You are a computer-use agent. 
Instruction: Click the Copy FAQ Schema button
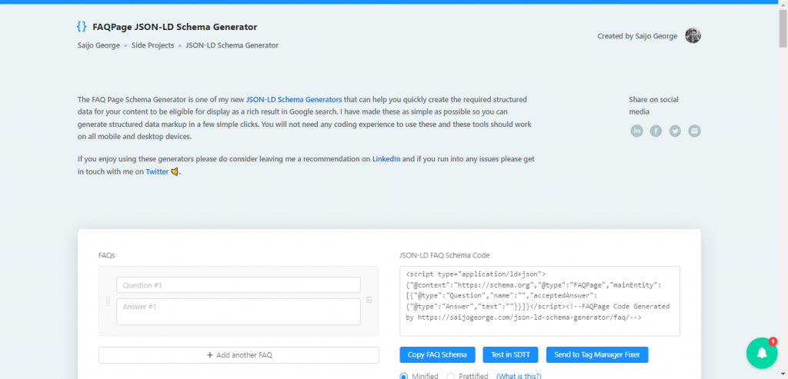coord(437,354)
